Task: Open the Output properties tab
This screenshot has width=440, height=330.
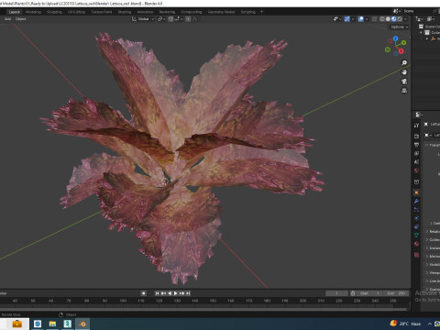Action: coord(416,145)
